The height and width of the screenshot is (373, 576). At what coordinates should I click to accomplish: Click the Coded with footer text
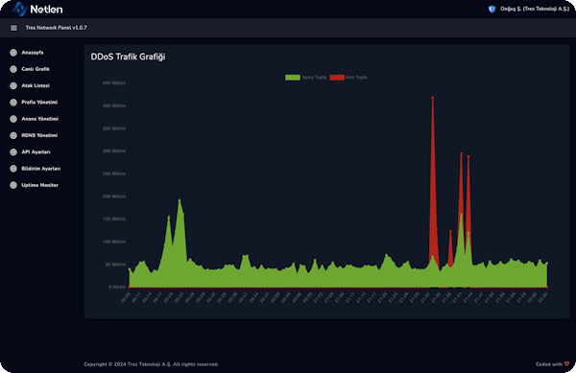tap(549, 364)
